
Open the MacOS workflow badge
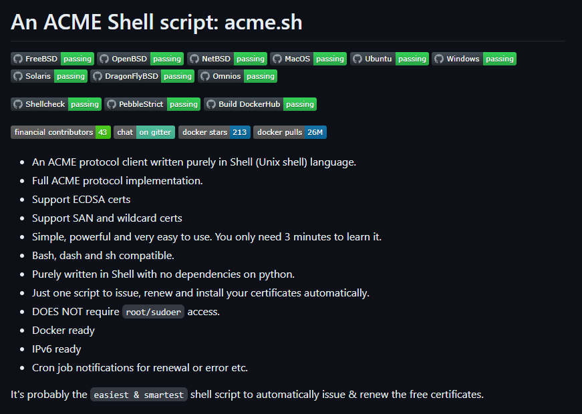309,59
